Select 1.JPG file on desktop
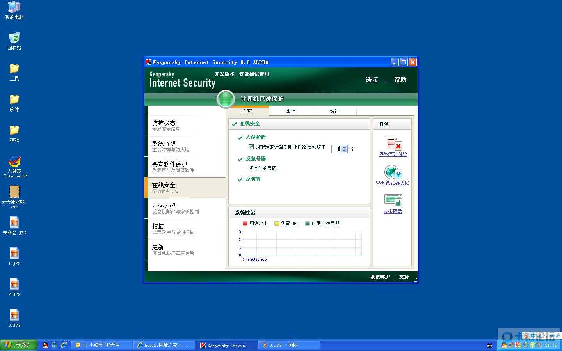The height and width of the screenshot is (351, 562). pyautogui.click(x=14, y=257)
